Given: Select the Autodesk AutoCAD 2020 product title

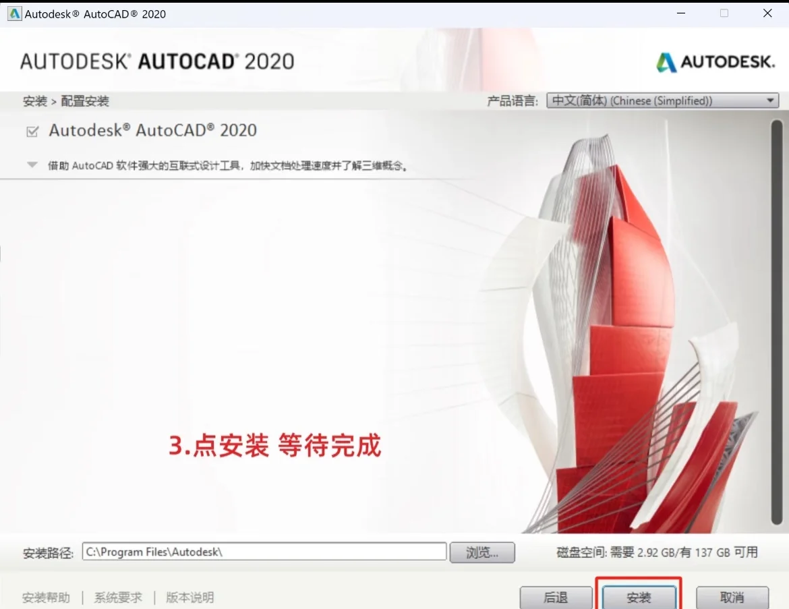Looking at the screenshot, I should tap(151, 130).
